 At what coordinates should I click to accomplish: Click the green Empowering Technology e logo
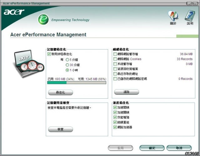[x=43, y=19]
